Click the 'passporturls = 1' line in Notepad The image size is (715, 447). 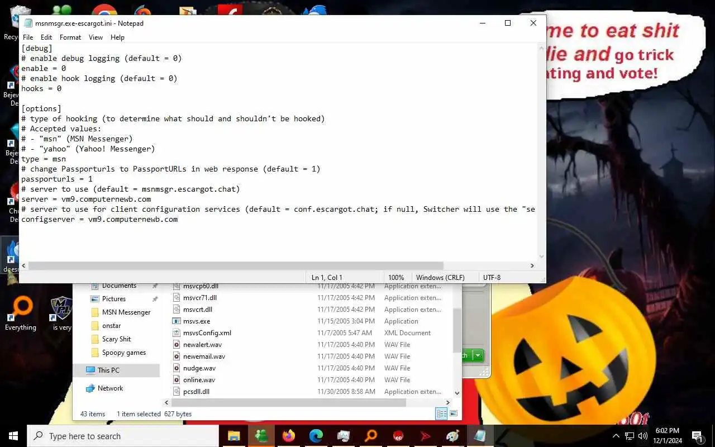(57, 179)
